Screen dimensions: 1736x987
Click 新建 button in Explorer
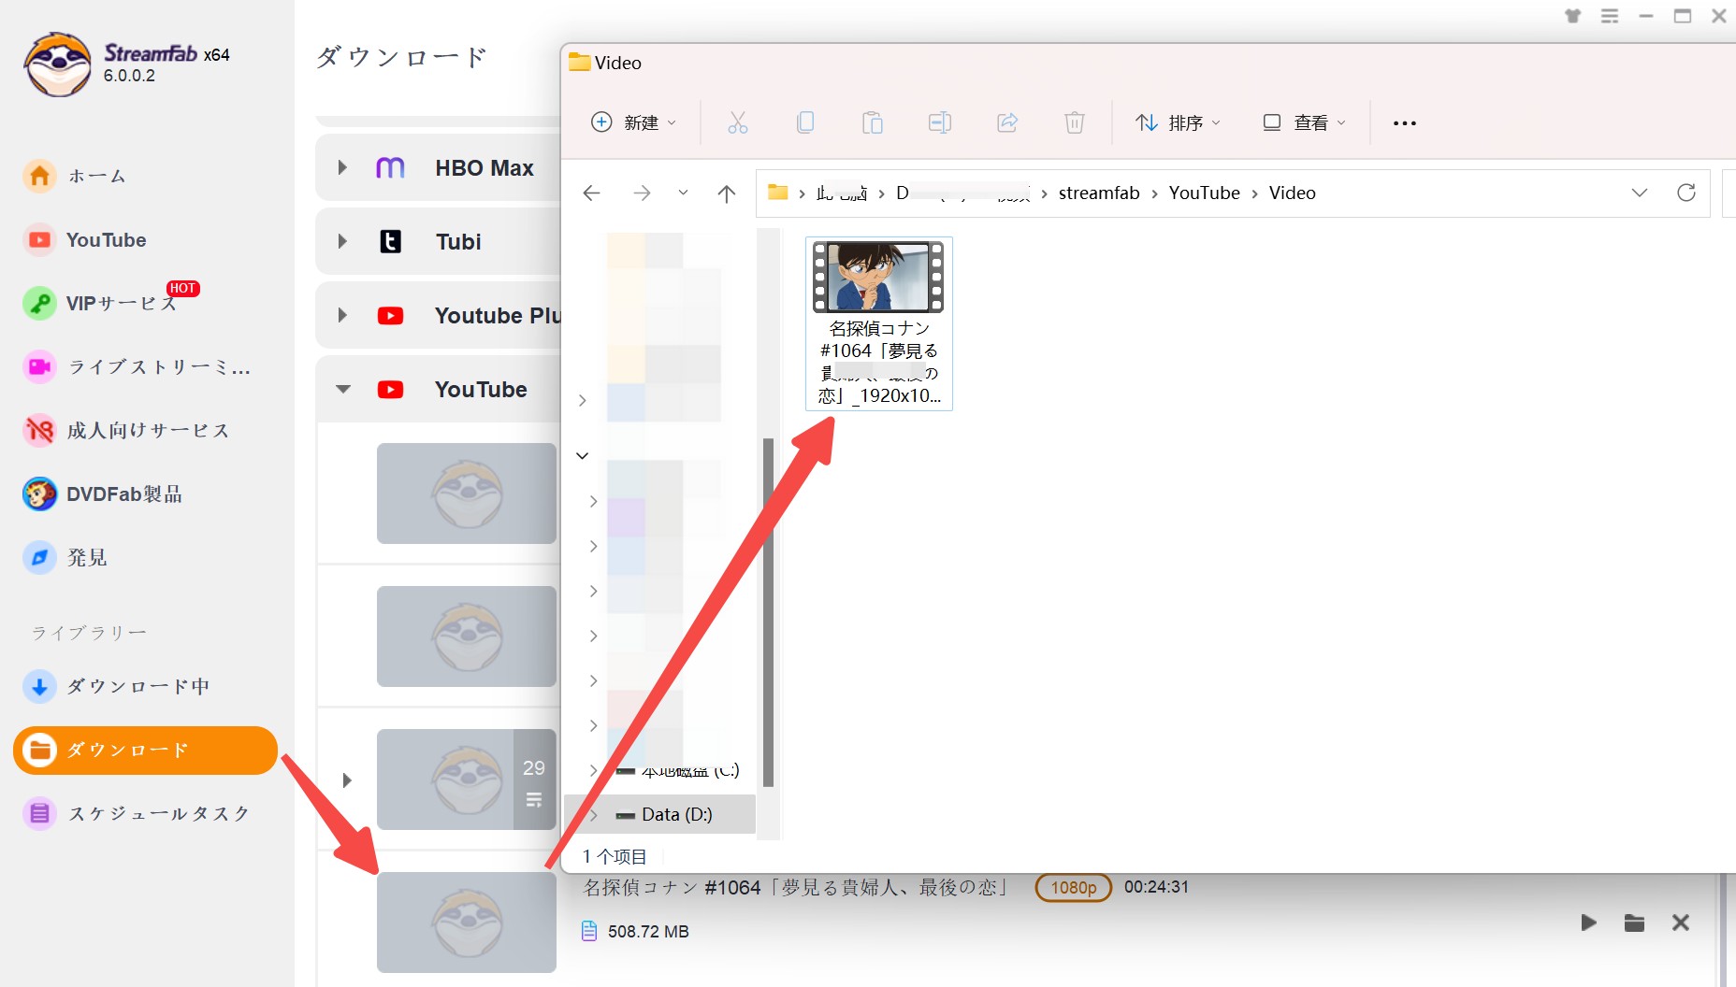(633, 122)
